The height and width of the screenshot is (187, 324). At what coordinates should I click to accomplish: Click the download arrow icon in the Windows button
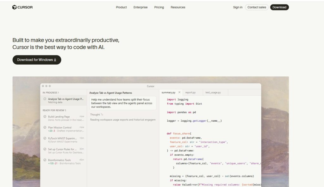pos(55,60)
